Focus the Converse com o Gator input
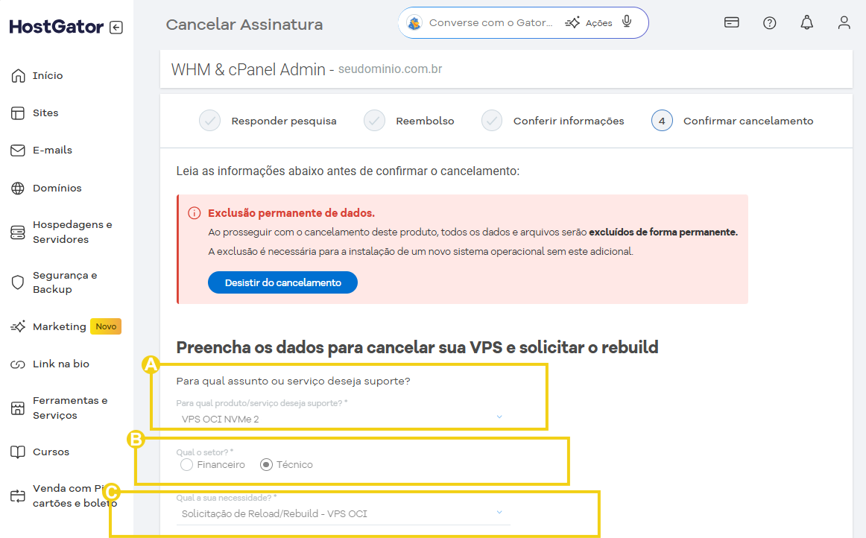The width and height of the screenshot is (866, 538). tap(490, 22)
